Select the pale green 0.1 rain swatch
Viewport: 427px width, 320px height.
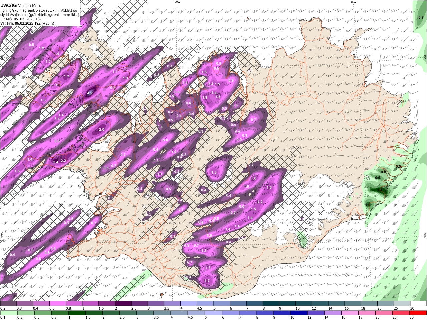tap(9, 313)
